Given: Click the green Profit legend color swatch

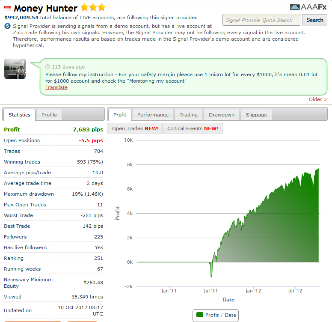Looking at the screenshot, I should [x=200, y=315].
